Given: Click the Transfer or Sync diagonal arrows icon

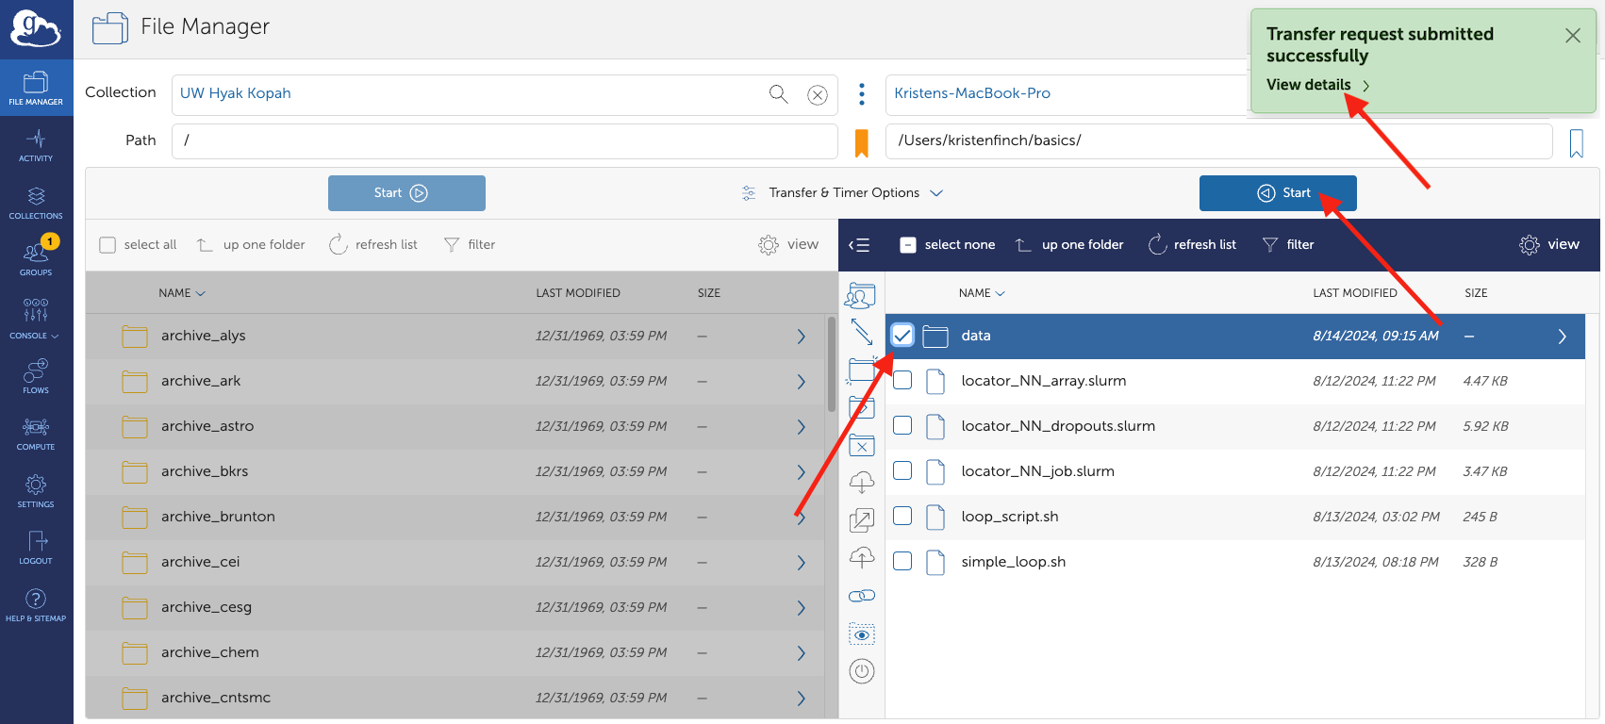Looking at the screenshot, I should [862, 332].
